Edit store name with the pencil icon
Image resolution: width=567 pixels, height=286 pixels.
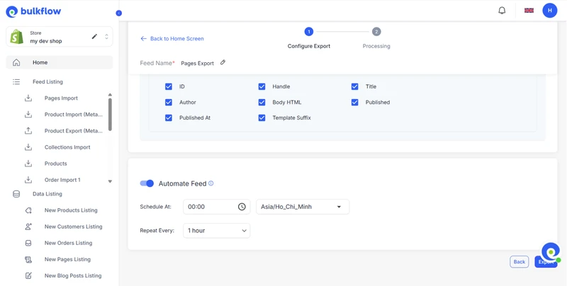coord(94,37)
